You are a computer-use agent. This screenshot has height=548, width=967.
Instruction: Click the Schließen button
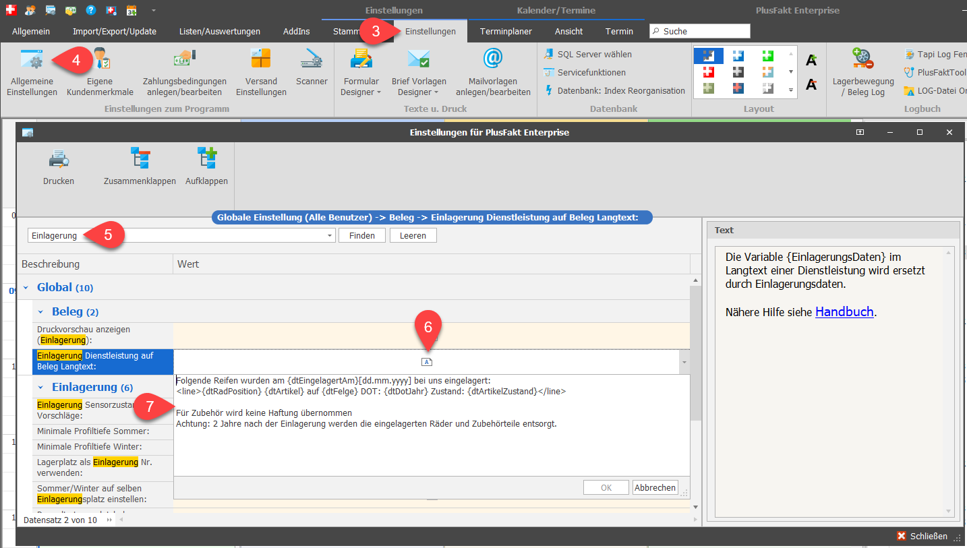[922, 536]
